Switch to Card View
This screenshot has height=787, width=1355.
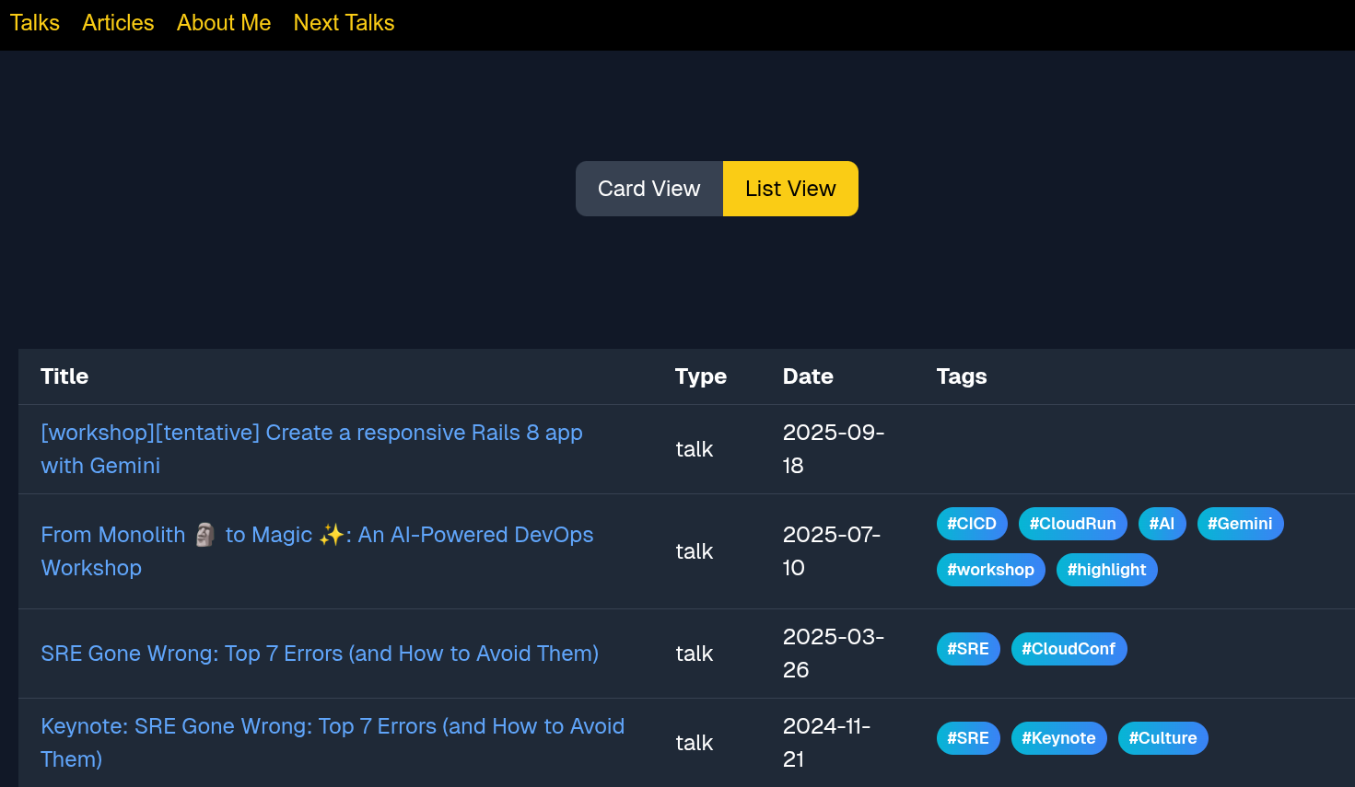(648, 189)
